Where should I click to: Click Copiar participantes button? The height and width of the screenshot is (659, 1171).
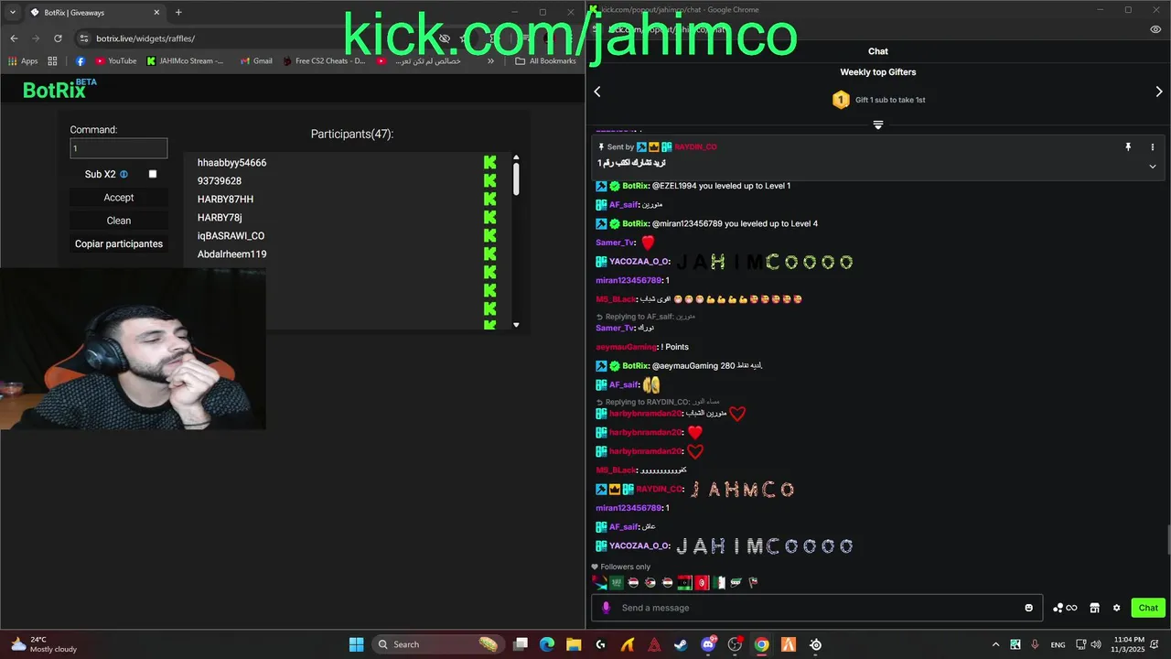click(x=119, y=243)
